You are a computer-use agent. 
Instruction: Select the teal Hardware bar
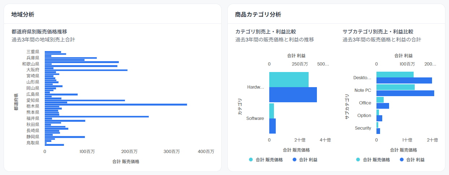[289, 79]
